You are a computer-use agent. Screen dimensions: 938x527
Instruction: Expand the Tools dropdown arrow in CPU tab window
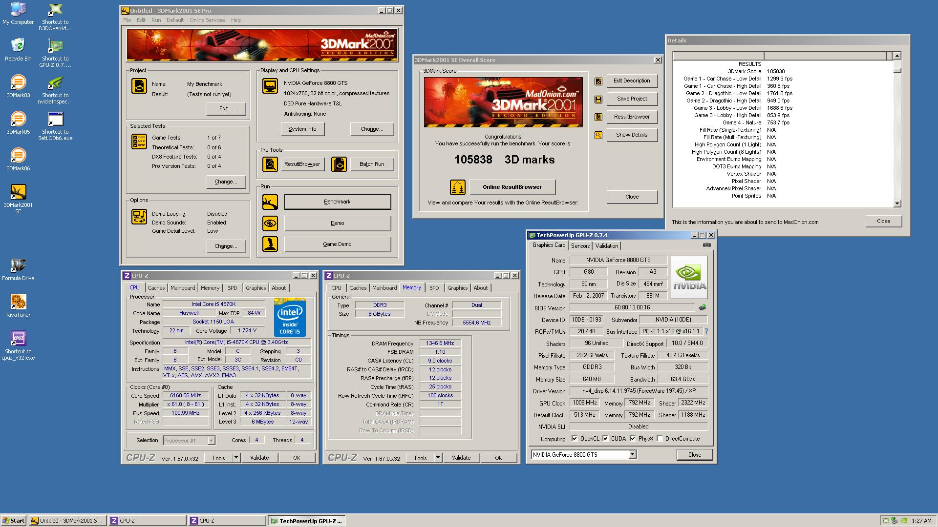pyautogui.click(x=236, y=458)
